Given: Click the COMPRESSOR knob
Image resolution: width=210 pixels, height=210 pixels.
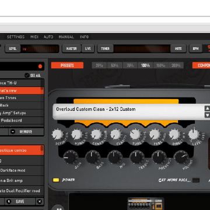Looking at the screenshot, I should click(x=96, y=135).
